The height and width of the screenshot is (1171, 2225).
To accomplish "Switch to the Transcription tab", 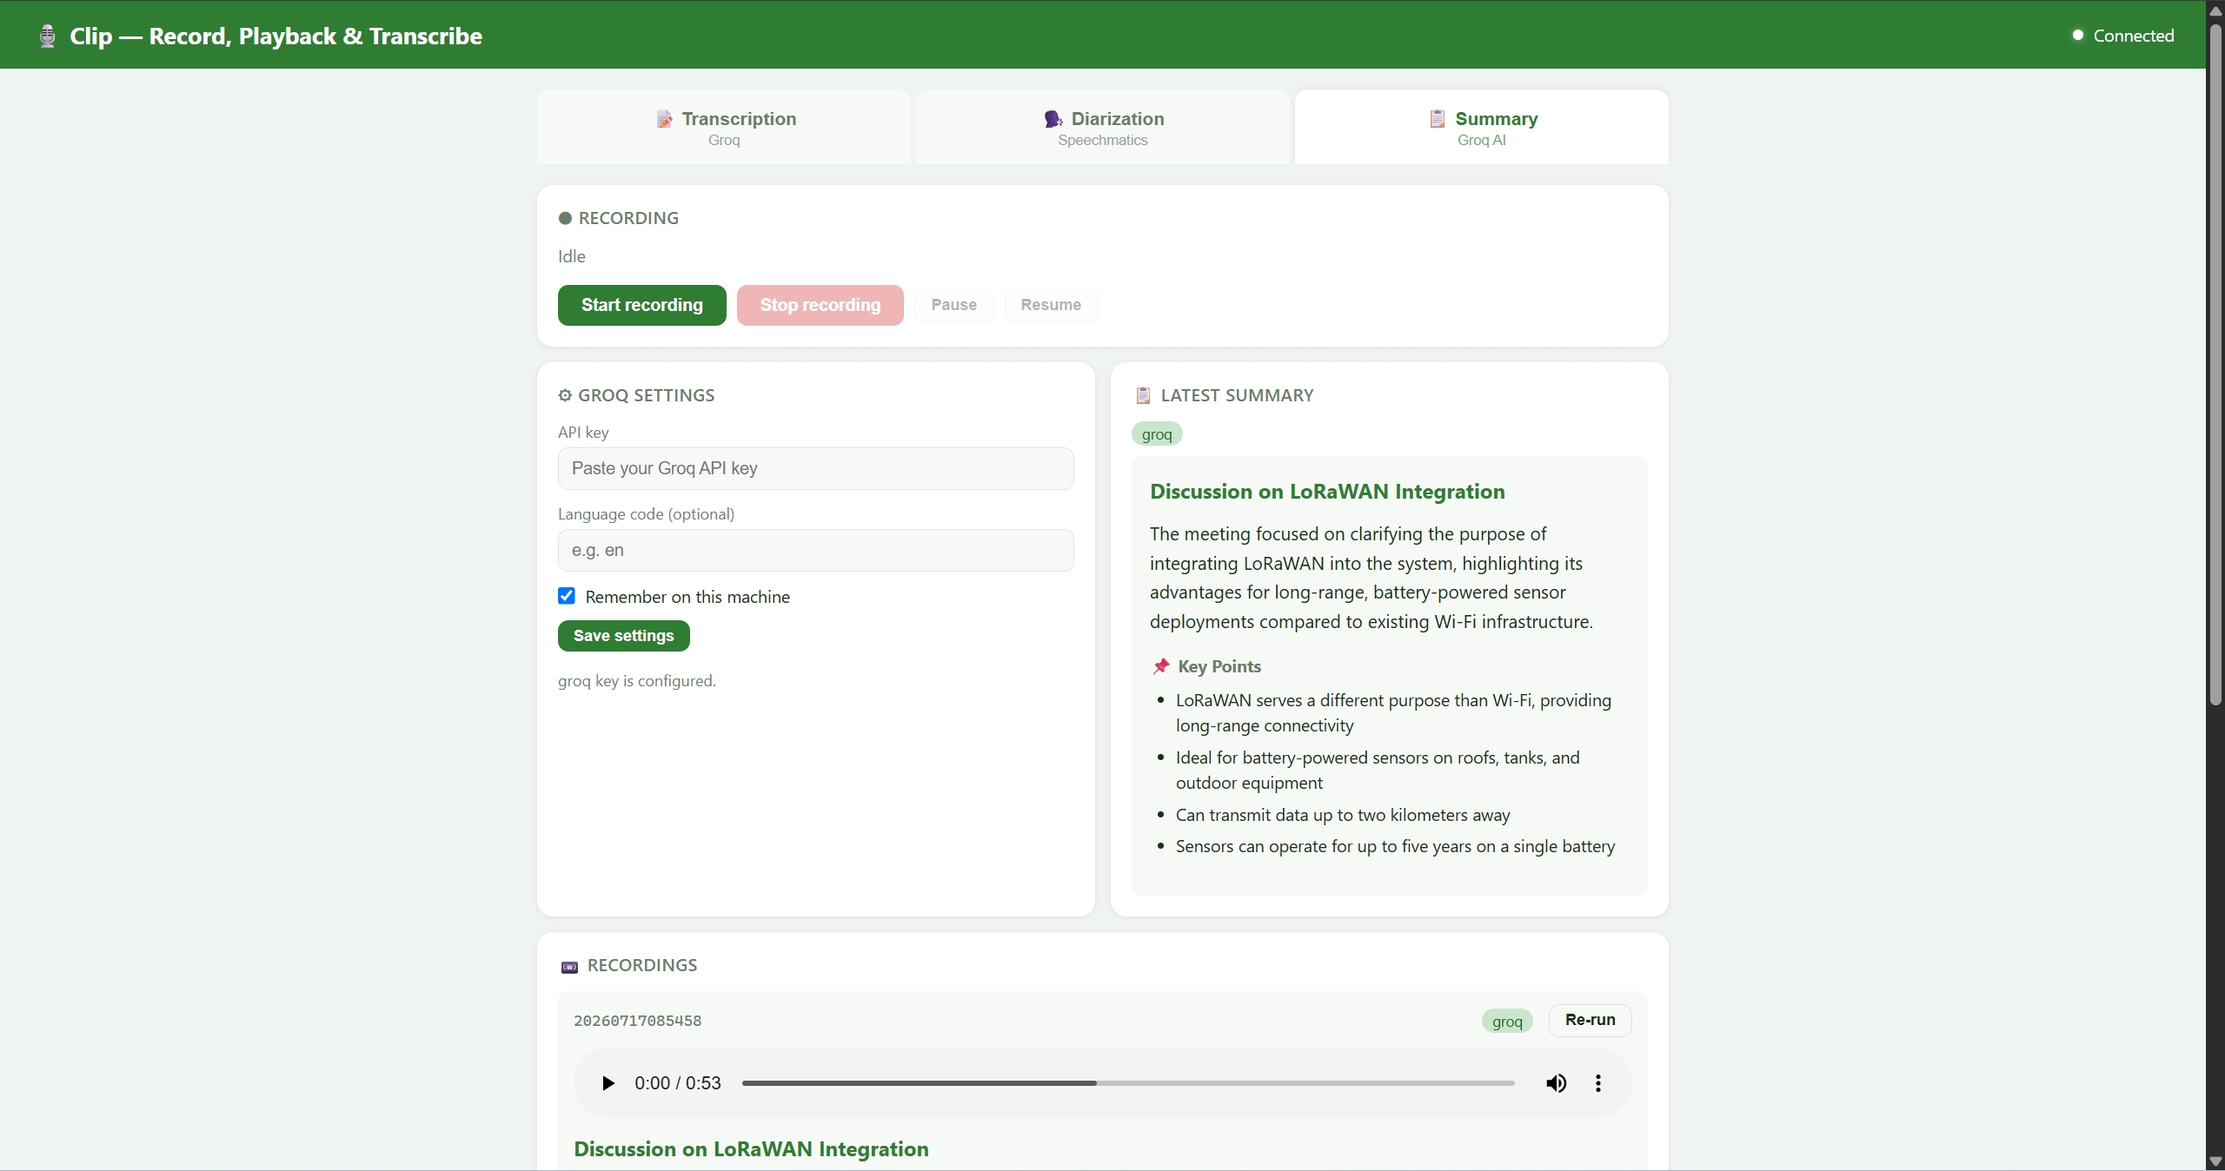I will 724,127.
